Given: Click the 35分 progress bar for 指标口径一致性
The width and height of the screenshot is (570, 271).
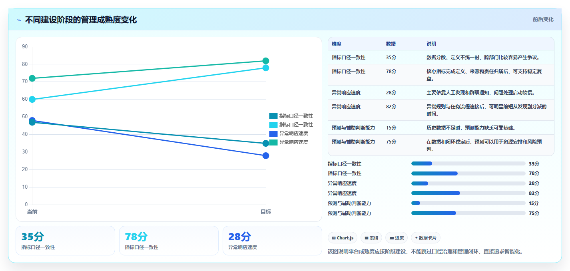Looking at the screenshot, I should click(x=468, y=163).
